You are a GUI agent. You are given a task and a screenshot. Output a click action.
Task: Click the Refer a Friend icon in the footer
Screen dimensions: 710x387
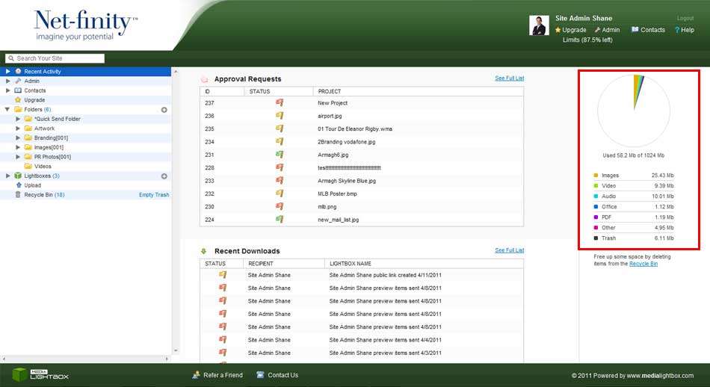pos(196,375)
